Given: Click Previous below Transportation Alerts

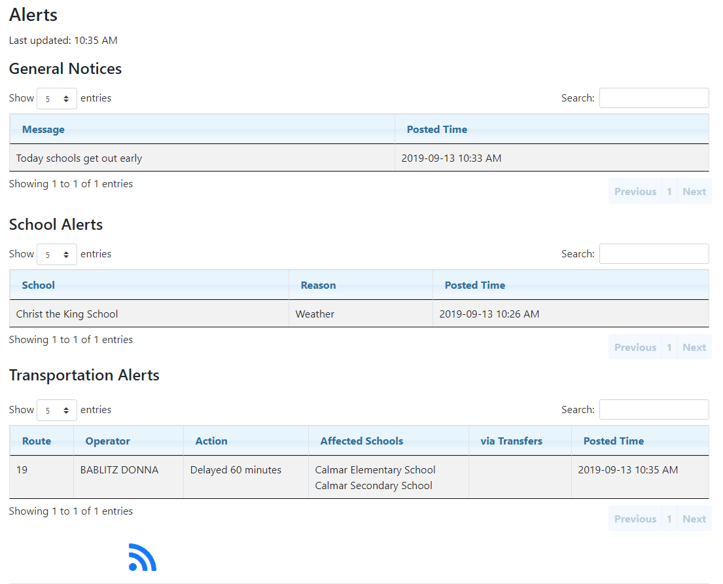Looking at the screenshot, I should 634,518.
